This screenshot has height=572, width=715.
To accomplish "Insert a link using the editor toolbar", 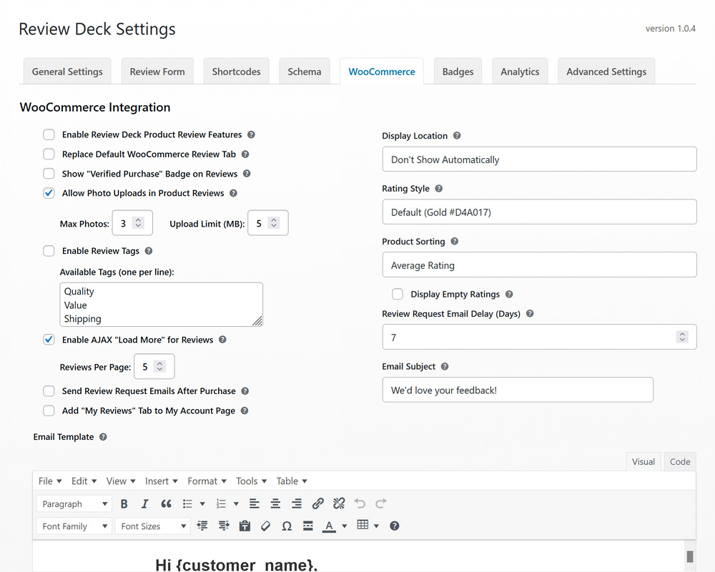I will coord(318,503).
